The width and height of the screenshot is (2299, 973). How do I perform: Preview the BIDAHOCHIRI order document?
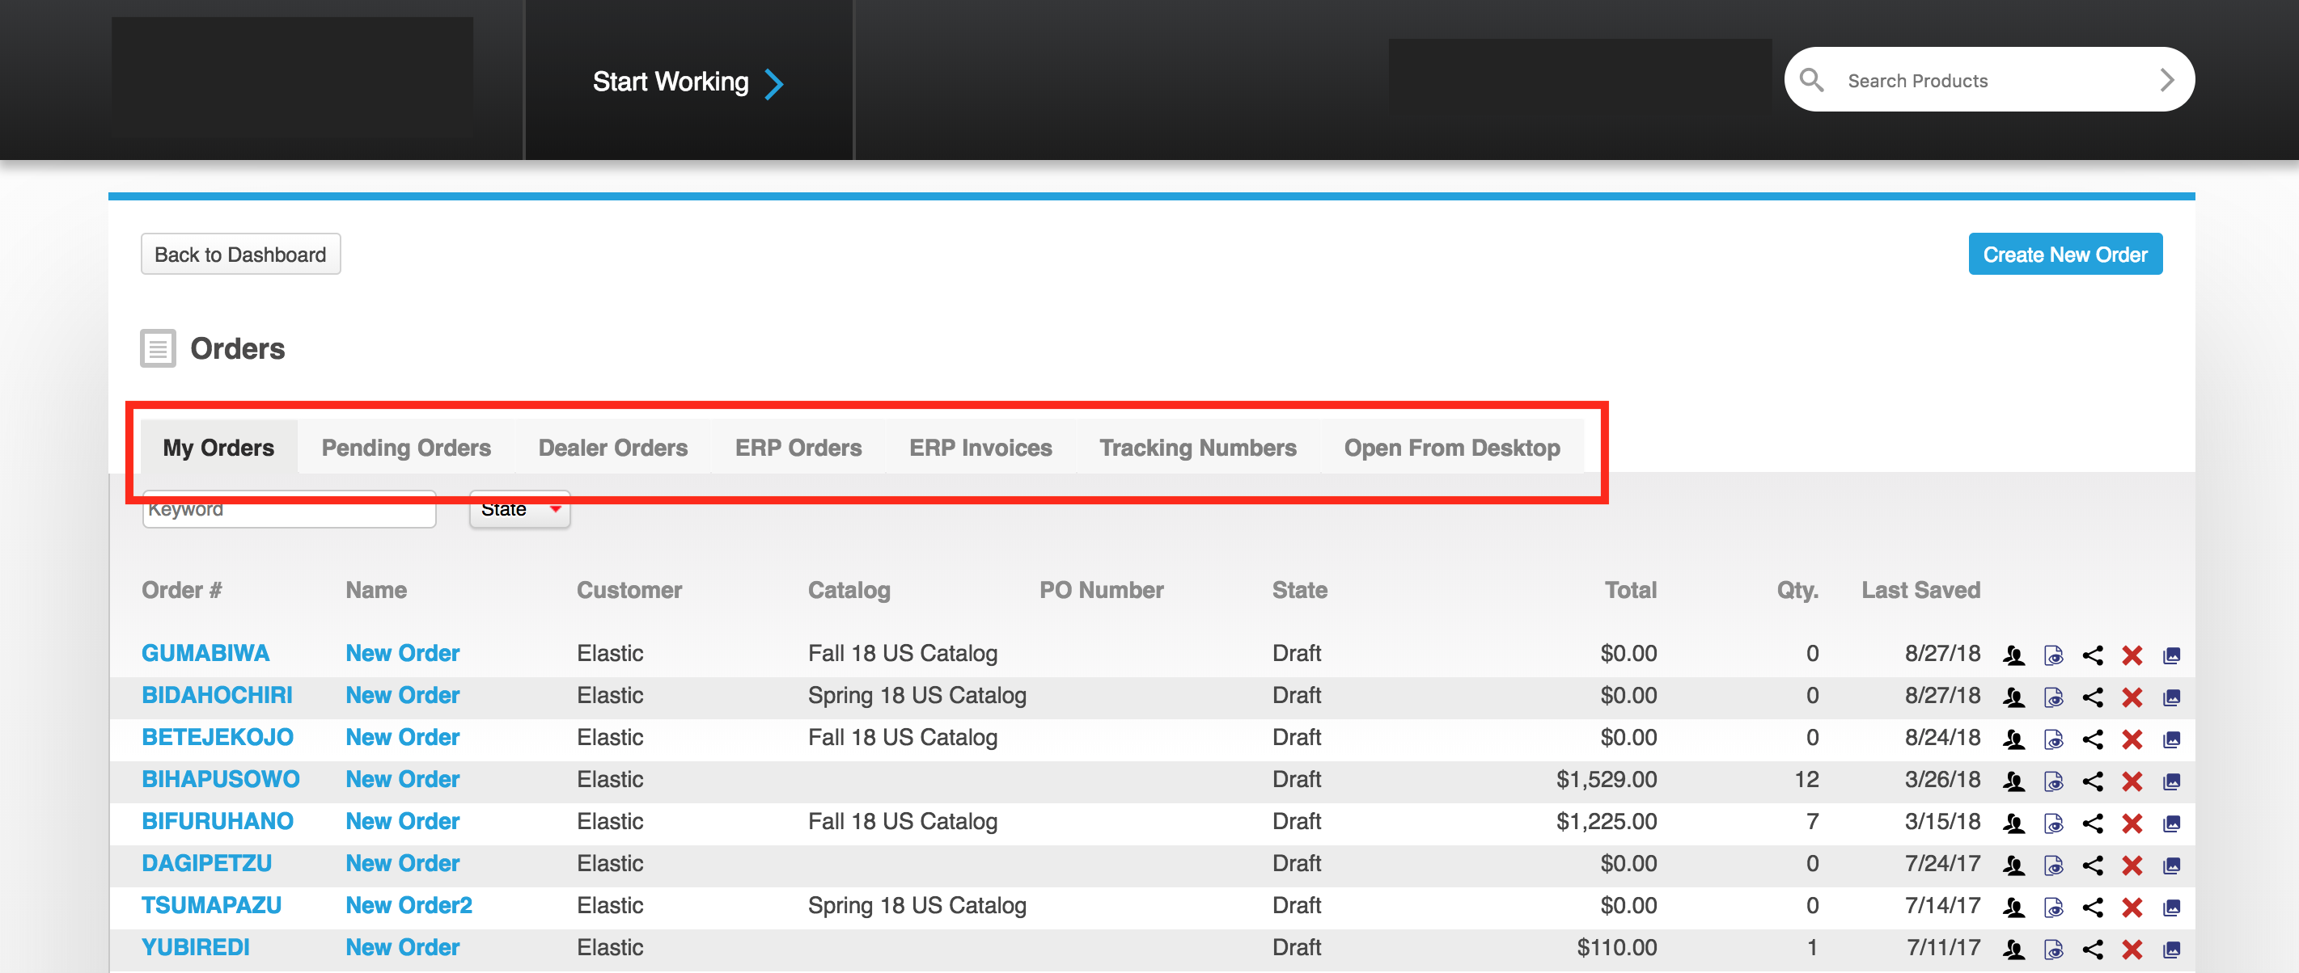point(2054,697)
